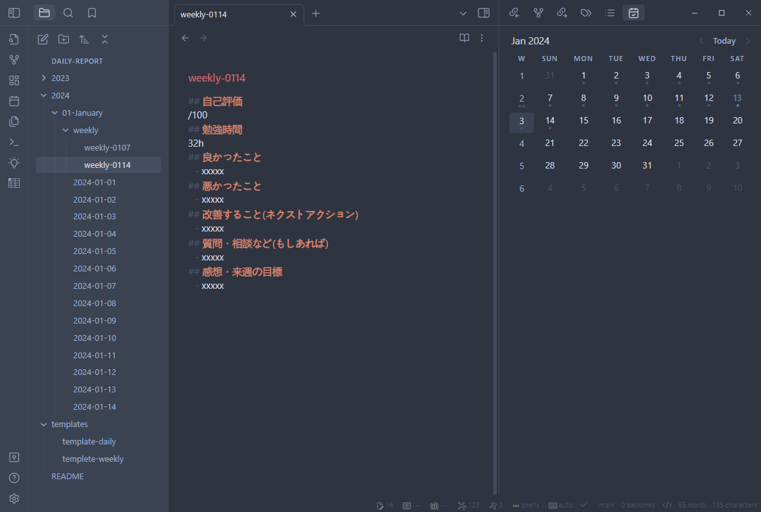This screenshot has height=512, width=761.
Task: Click the lightbulb icon in ribbon
Action: [x=14, y=163]
